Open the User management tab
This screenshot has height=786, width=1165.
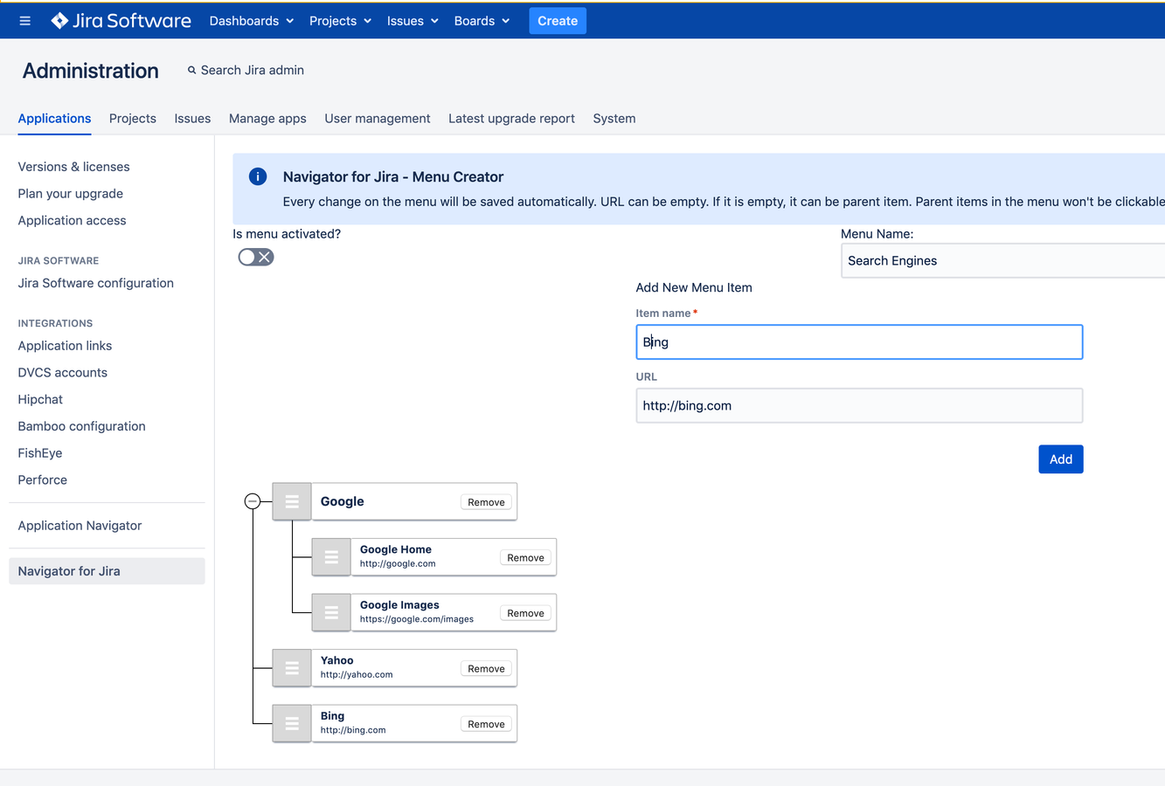point(378,119)
